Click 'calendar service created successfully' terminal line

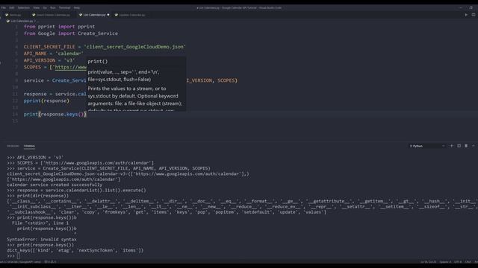(x=55, y=185)
